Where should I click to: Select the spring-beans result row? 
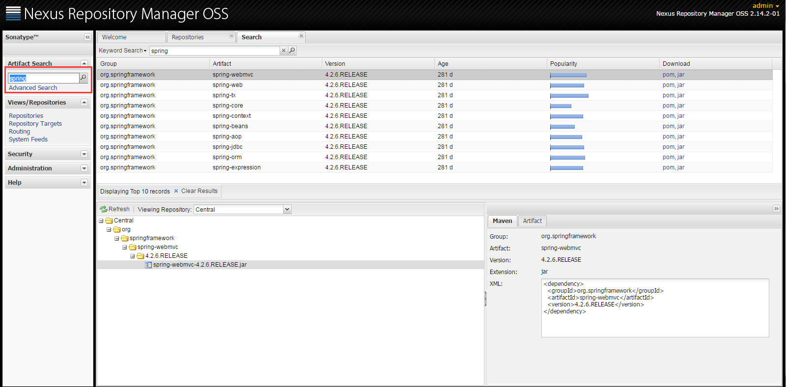click(435, 126)
